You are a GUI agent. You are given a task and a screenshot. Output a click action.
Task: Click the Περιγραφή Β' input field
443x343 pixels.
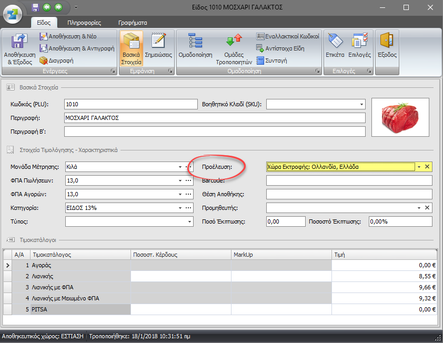[214, 131]
